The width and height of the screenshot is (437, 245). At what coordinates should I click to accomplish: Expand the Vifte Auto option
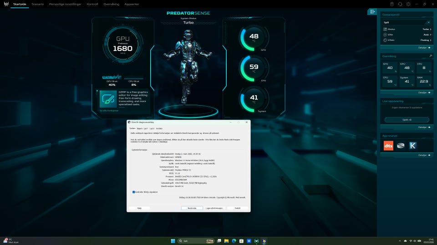[427, 35]
